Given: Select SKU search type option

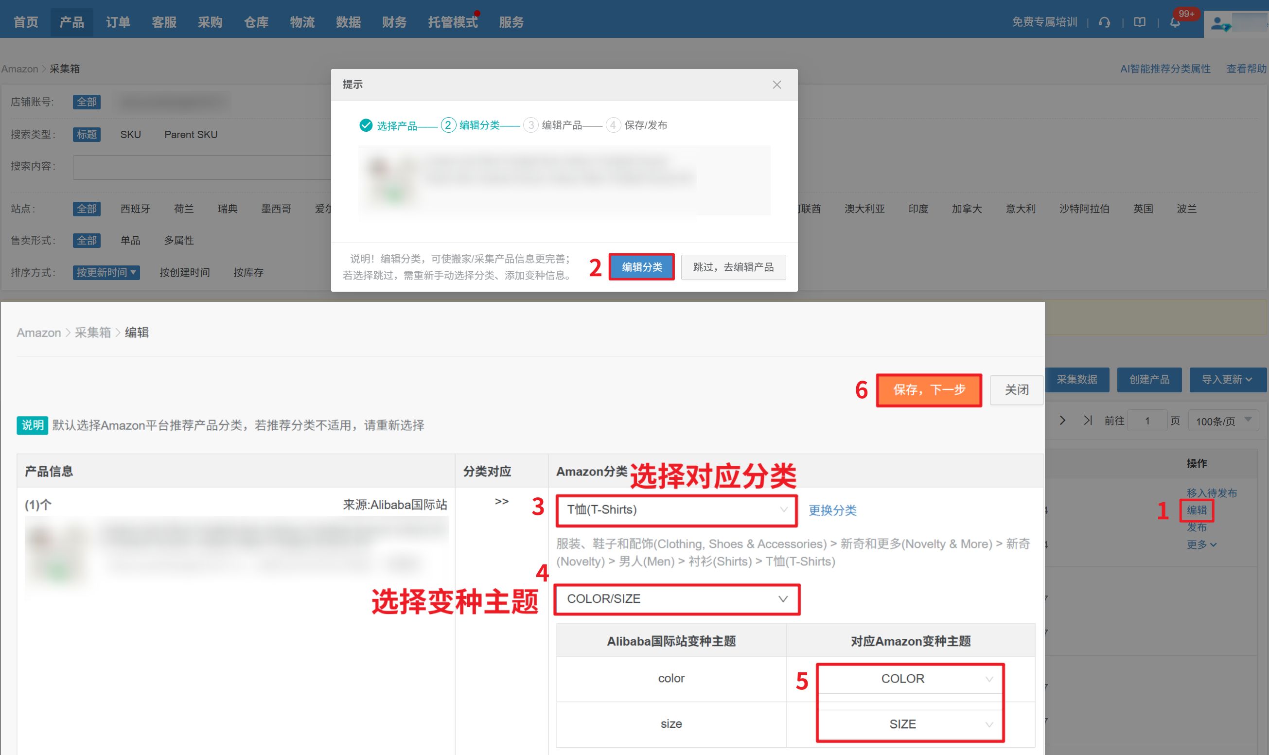Looking at the screenshot, I should [130, 134].
